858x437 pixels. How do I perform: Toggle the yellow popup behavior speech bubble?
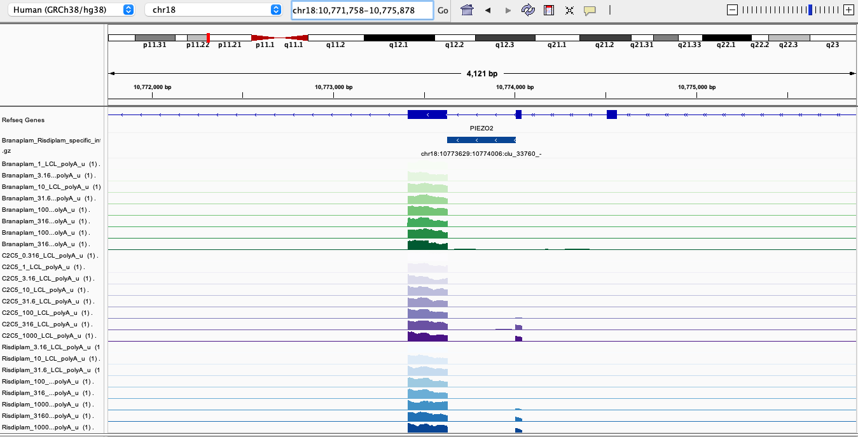coord(590,10)
